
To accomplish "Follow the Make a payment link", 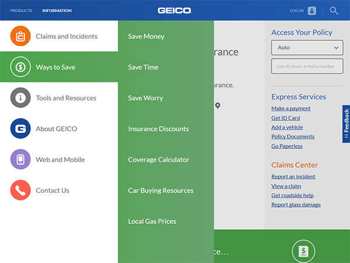I will (291, 109).
